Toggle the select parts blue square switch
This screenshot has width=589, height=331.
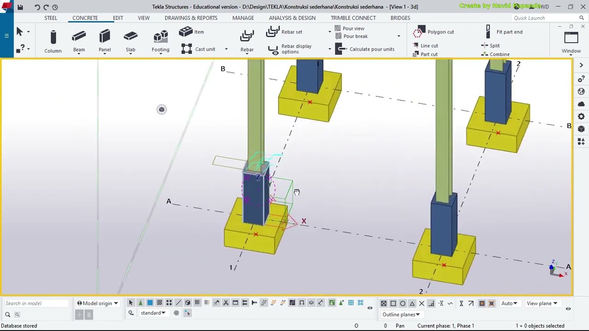(x=150, y=302)
